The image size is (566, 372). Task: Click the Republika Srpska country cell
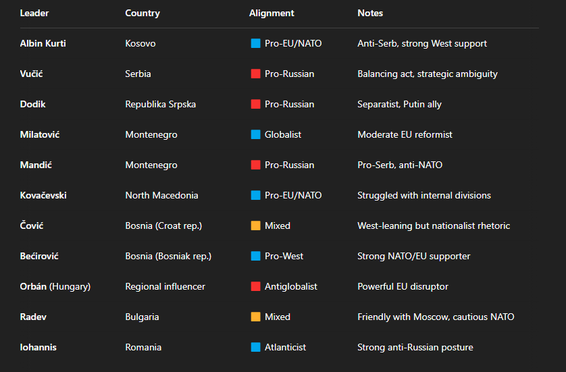click(x=161, y=104)
